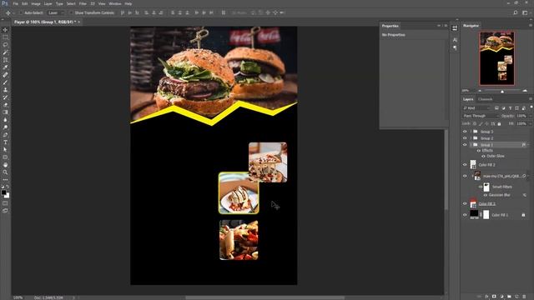This screenshot has width=534, height=300.
Task: Select the Rectangular Marquee tool
Action: coord(5,37)
